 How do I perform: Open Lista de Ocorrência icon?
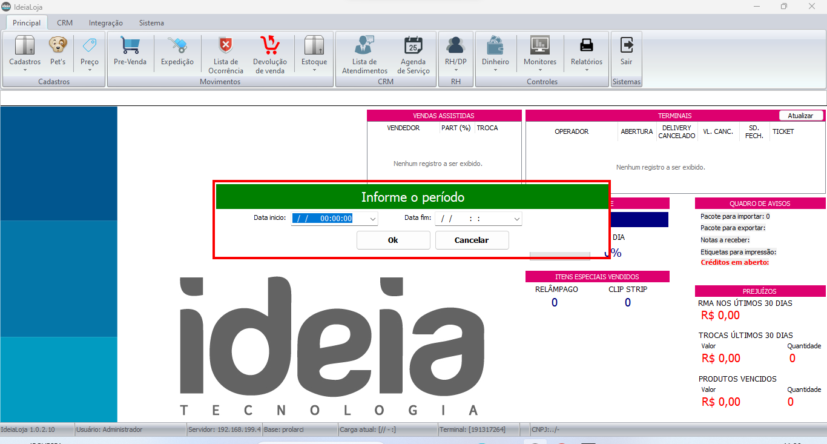click(x=225, y=46)
